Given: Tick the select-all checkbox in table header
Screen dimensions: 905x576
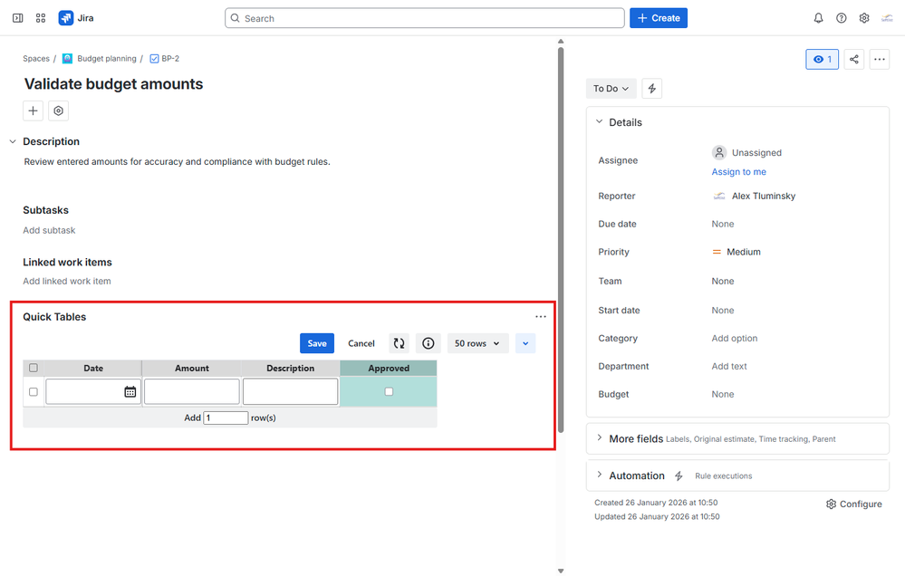Looking at the screenshot, I should pos(34,368).
